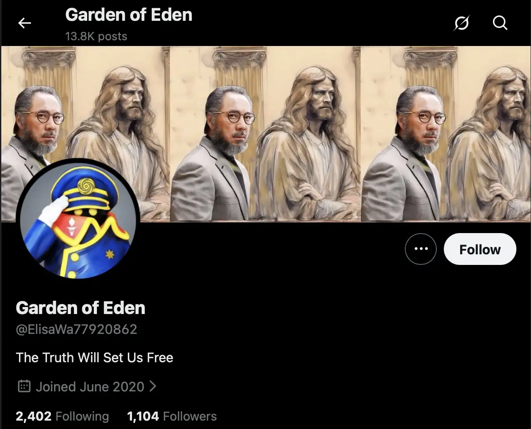Click the bio text The Truth Will Set Us Free
The image size is (531, 429).
(x=95, y=357)
